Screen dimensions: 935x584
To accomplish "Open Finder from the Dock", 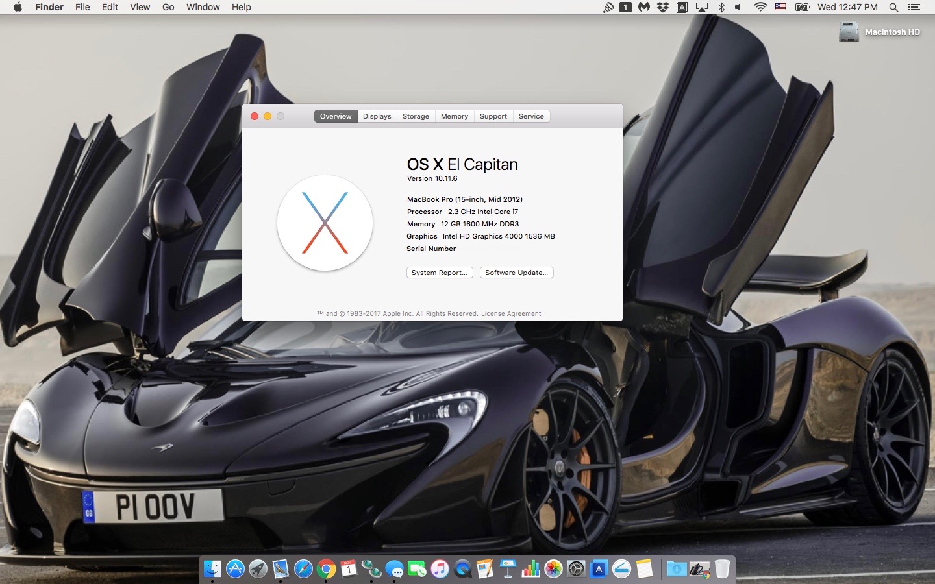I will point(212,569).
